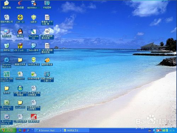Viewport: 177px width, 133px height.
Task: Select the ys95 (2) desktop icon
Action: [20, 19]
